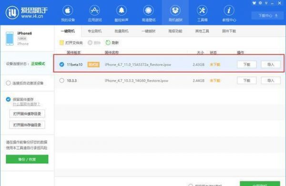Click 导入 for the 11beta10 firmware
Viewport: 286px width, 186px height.
[x=271, y=64]
